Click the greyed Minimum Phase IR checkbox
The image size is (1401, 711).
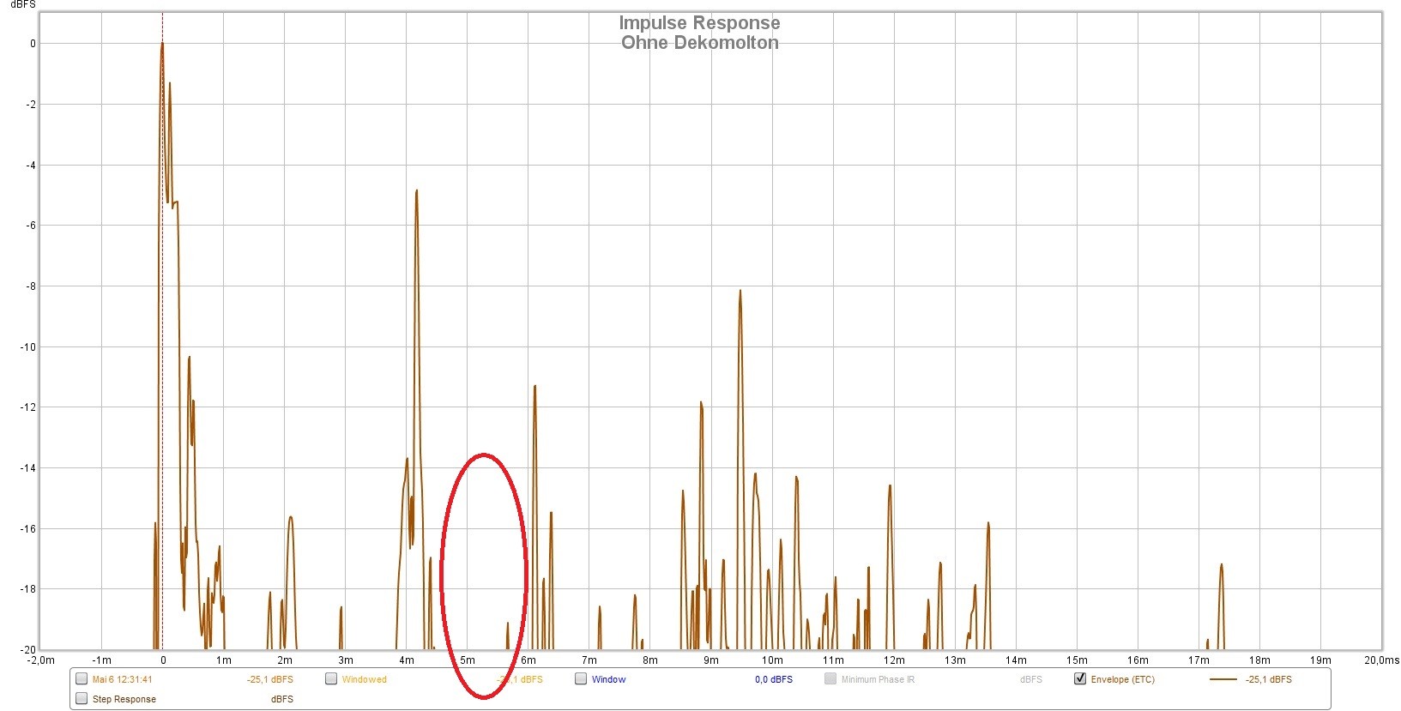click(830, 678)
